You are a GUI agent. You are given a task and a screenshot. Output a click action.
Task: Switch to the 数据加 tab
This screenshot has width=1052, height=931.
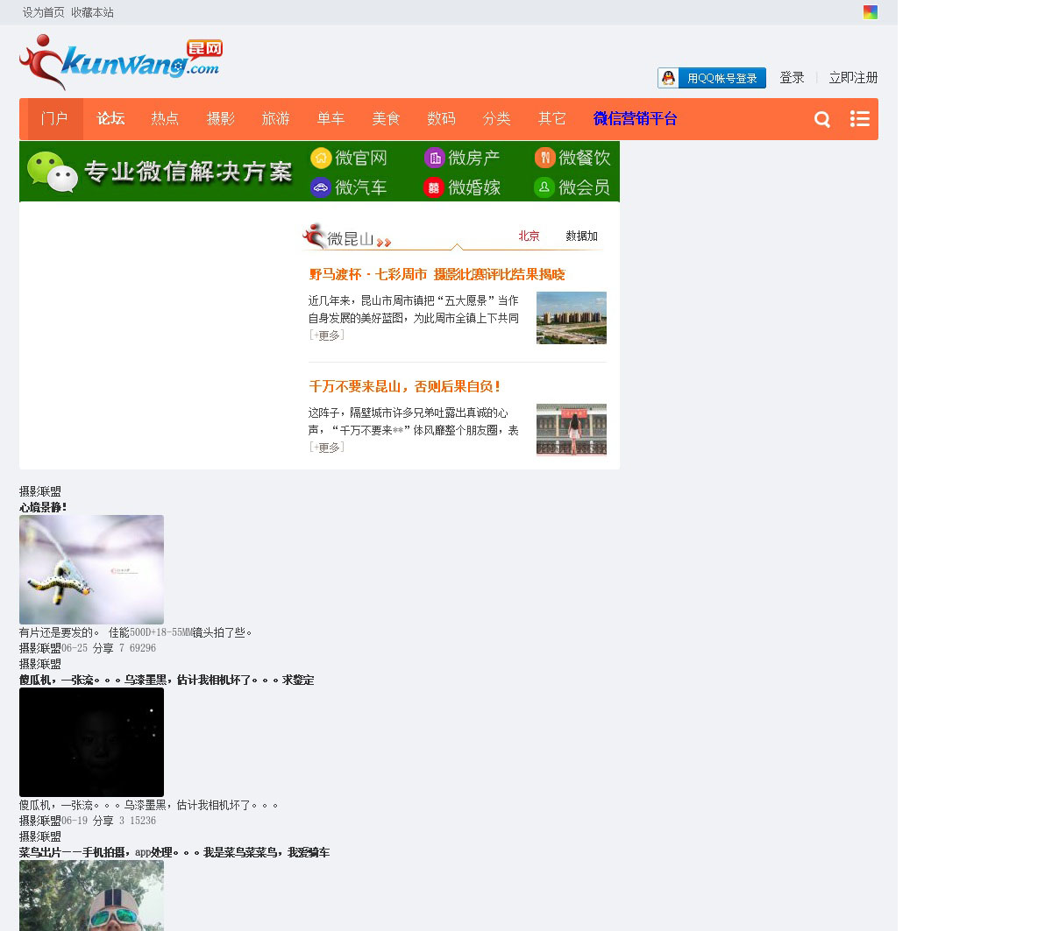click(x=581, y=236)
